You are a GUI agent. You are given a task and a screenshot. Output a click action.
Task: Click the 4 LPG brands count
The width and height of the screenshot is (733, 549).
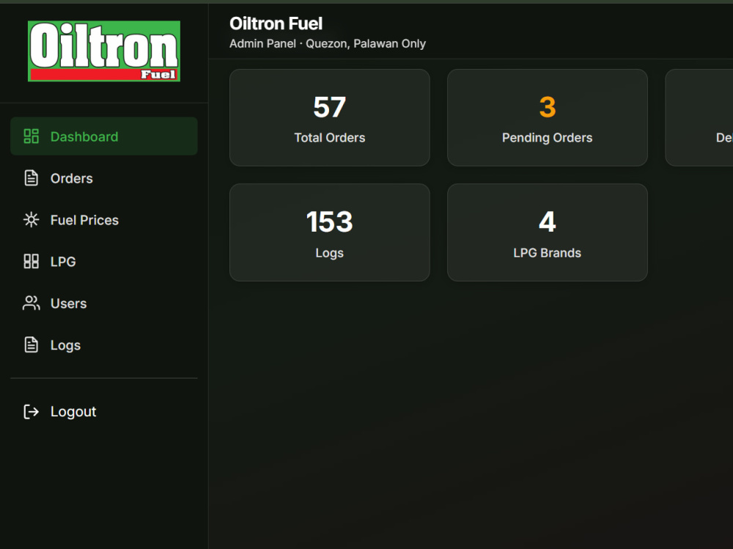548,221
